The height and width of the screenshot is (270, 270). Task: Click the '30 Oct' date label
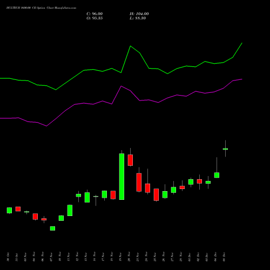click(x=8, y=257)
